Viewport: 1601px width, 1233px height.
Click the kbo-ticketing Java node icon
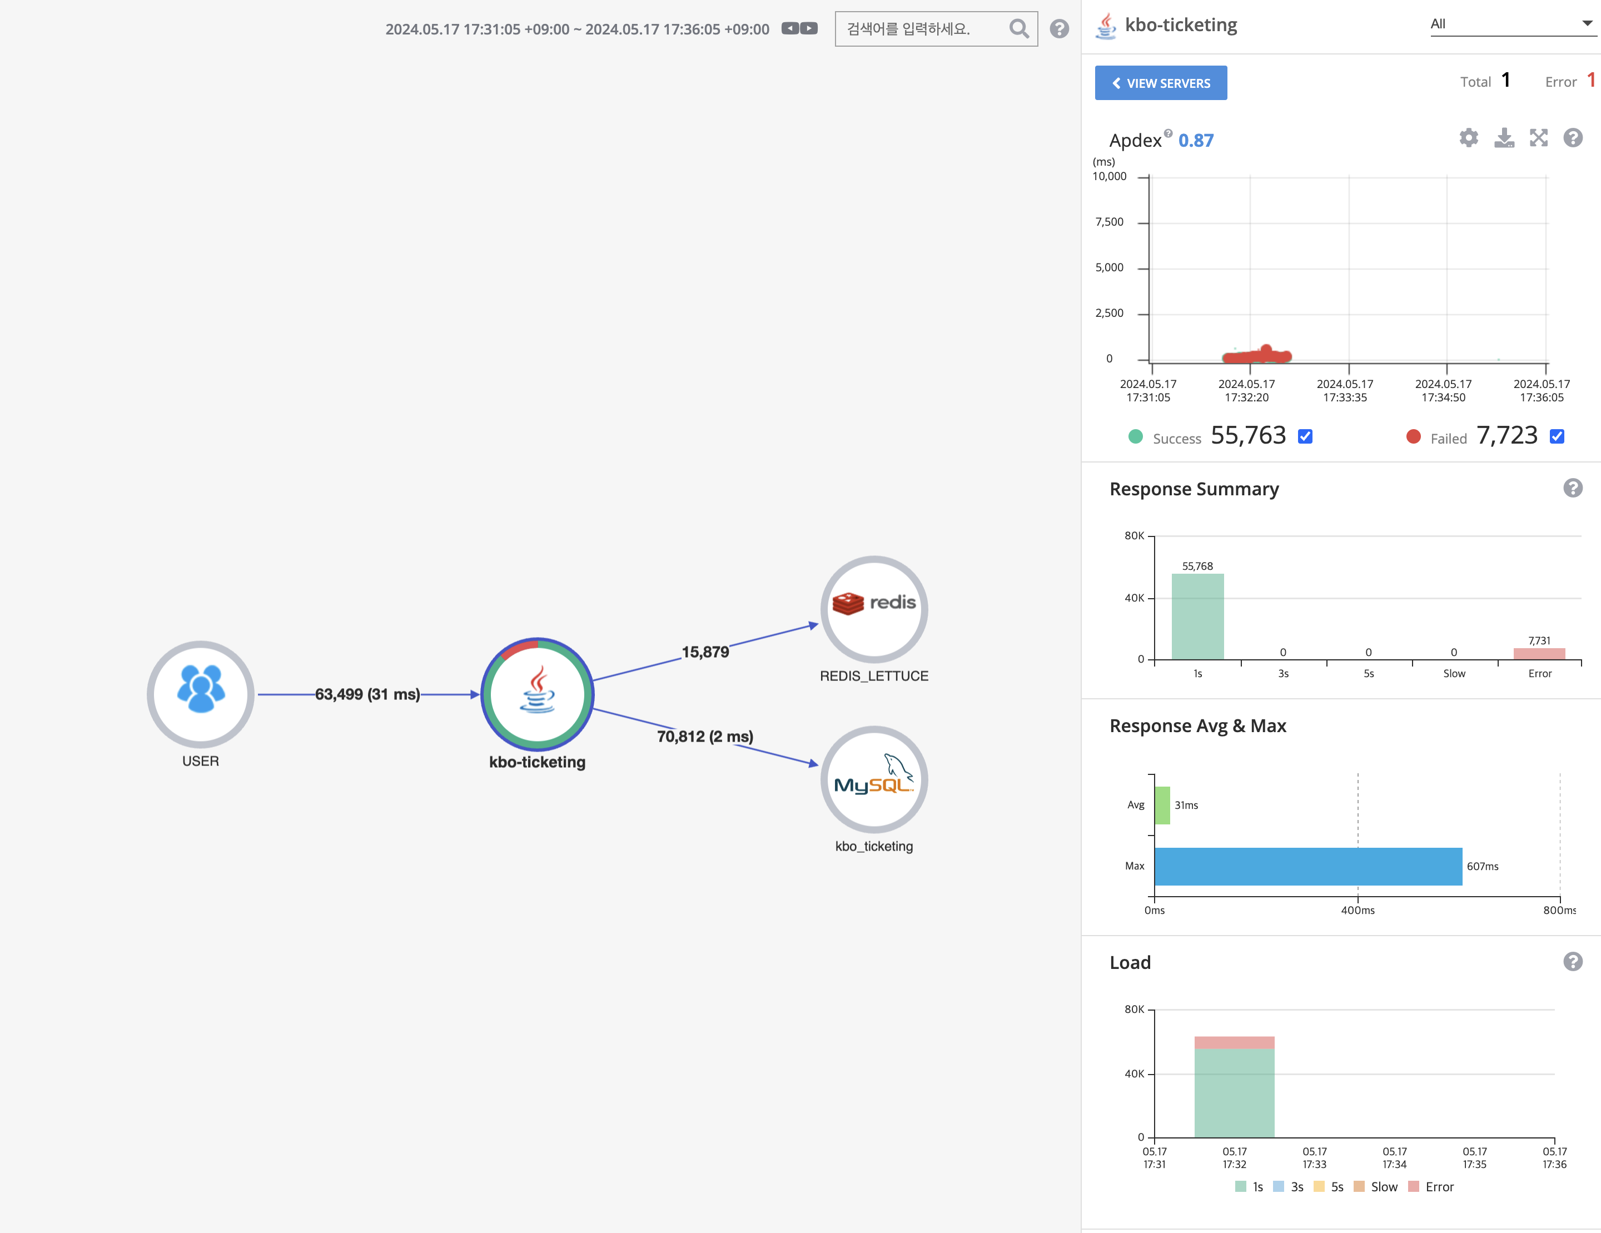538,693
